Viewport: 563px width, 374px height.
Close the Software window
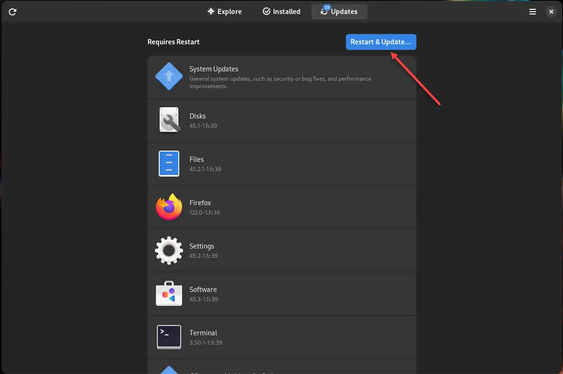click(551, 12)
